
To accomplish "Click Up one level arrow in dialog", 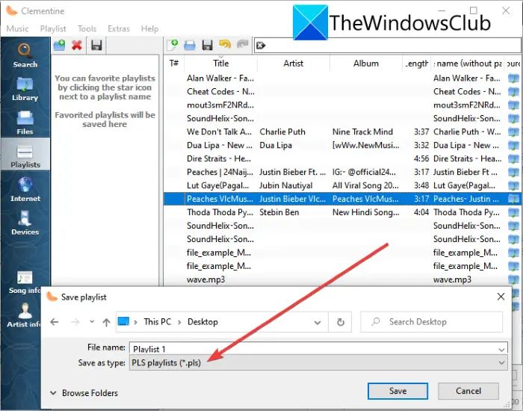I will point(106,322).
